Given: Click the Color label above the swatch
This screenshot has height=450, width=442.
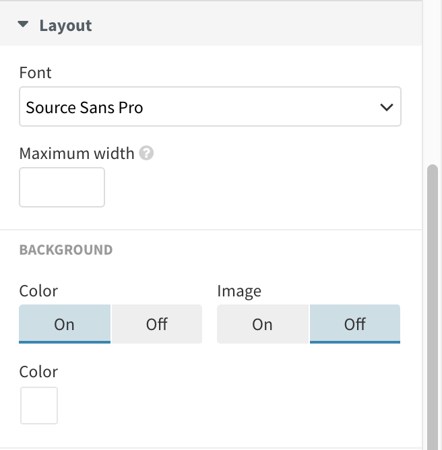Looking at the screenshot, I should [38, 372].
